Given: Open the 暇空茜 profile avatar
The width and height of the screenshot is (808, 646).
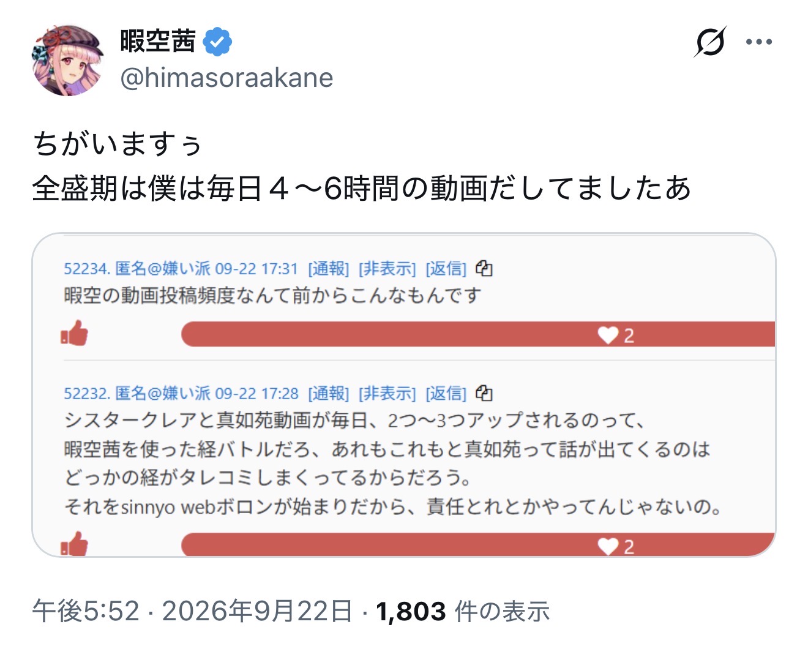Looking at the screenshot, I should click(67, 60).
